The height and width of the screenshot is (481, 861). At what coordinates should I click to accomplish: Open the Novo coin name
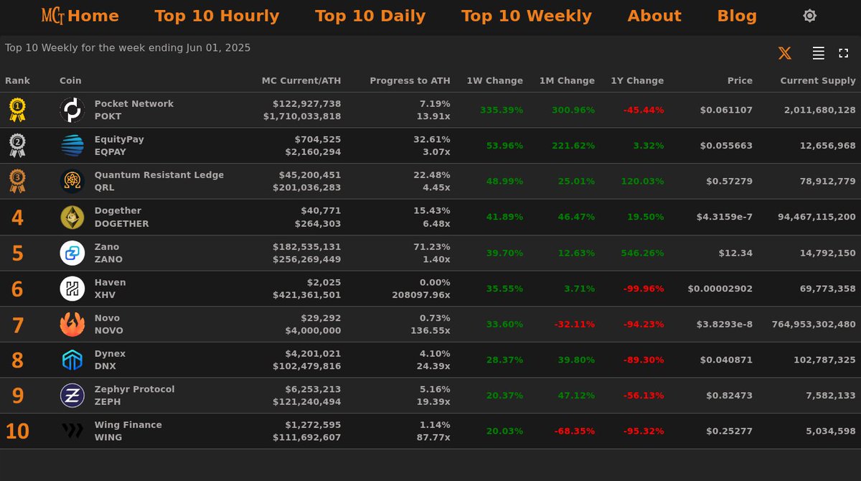pyautogui.click(x=107, y=318)
